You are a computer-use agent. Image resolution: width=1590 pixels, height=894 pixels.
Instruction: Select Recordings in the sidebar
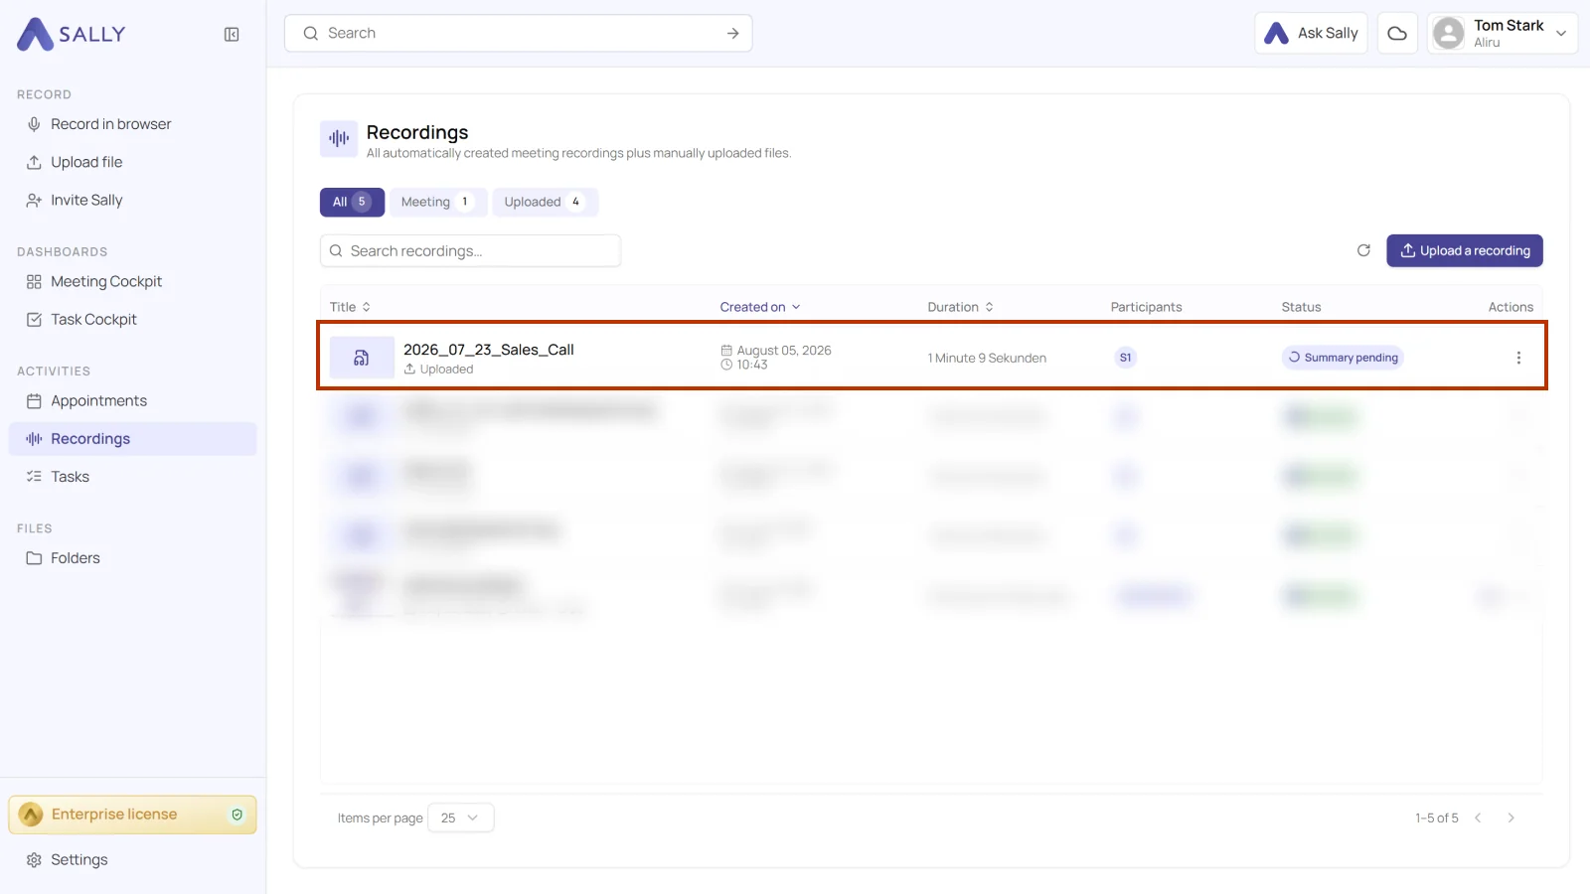tap(133, 439)
